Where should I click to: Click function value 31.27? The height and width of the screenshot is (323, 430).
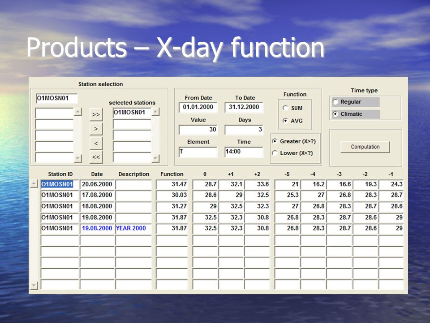[x=172, y=206]
